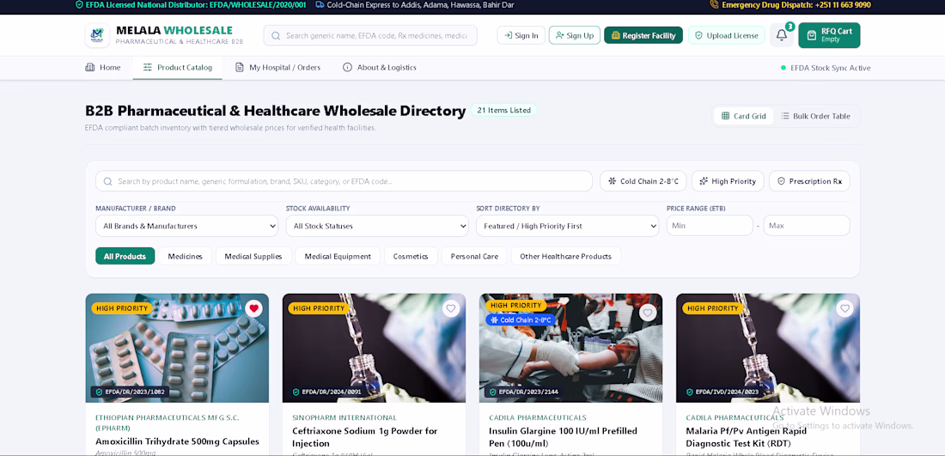The width and height of the screenshot is (945, 456).
Task: Open About & Logistics tab
Action: coord(379,68)
